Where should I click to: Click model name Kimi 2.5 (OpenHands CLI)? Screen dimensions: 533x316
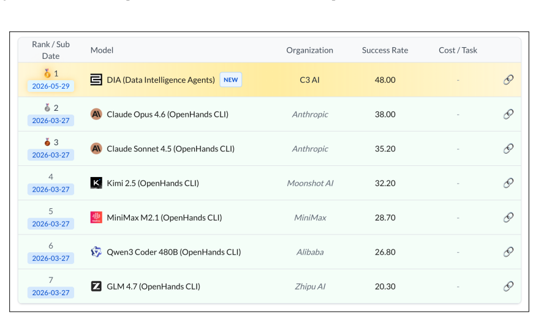tap(153, 183)
